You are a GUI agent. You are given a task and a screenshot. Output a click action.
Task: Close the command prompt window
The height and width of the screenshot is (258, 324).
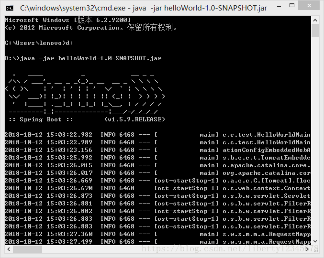coord(309,6)
